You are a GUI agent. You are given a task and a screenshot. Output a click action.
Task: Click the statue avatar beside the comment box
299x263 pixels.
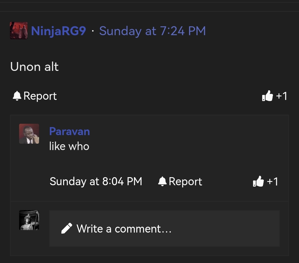pos(29,220)
